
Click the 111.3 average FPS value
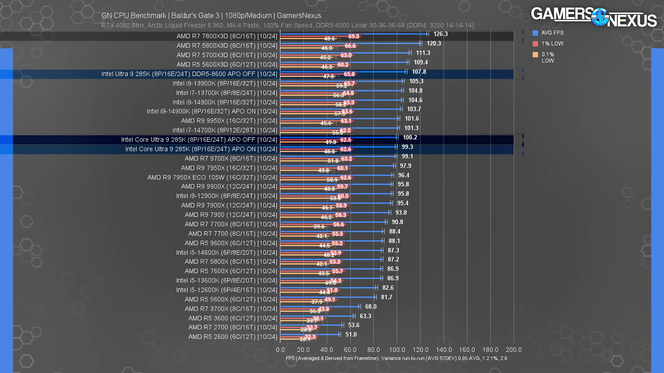(423, 53)
